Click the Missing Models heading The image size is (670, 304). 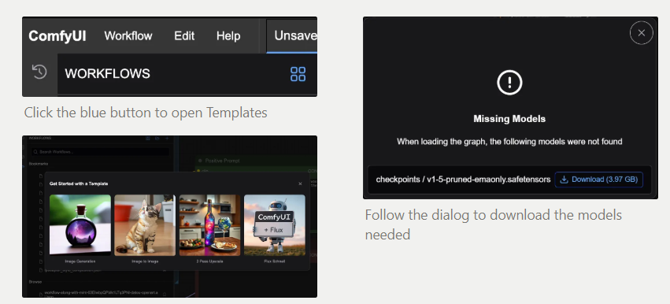click(x=509, y=119)
